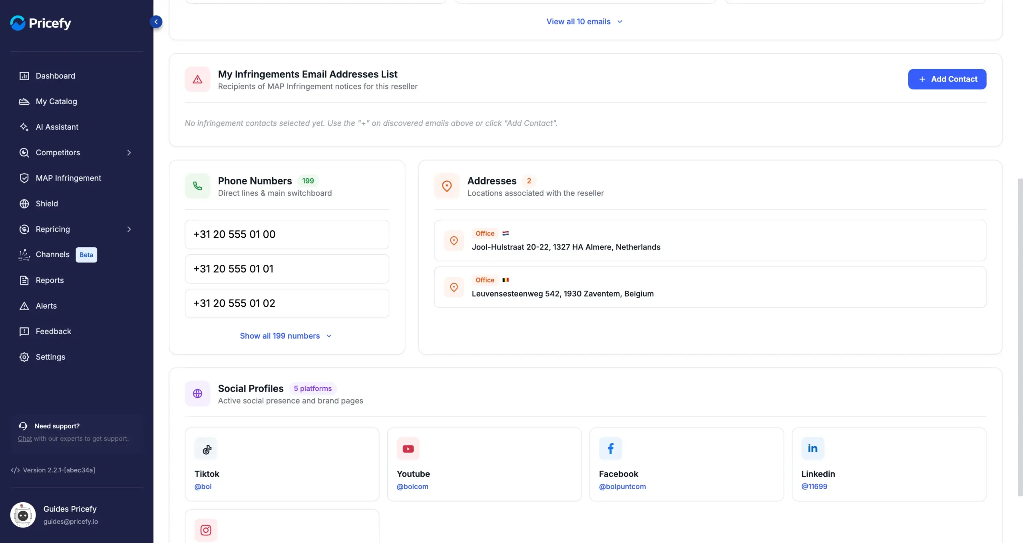Click the Belgium flag on Office tag

(x=506, y=280)
